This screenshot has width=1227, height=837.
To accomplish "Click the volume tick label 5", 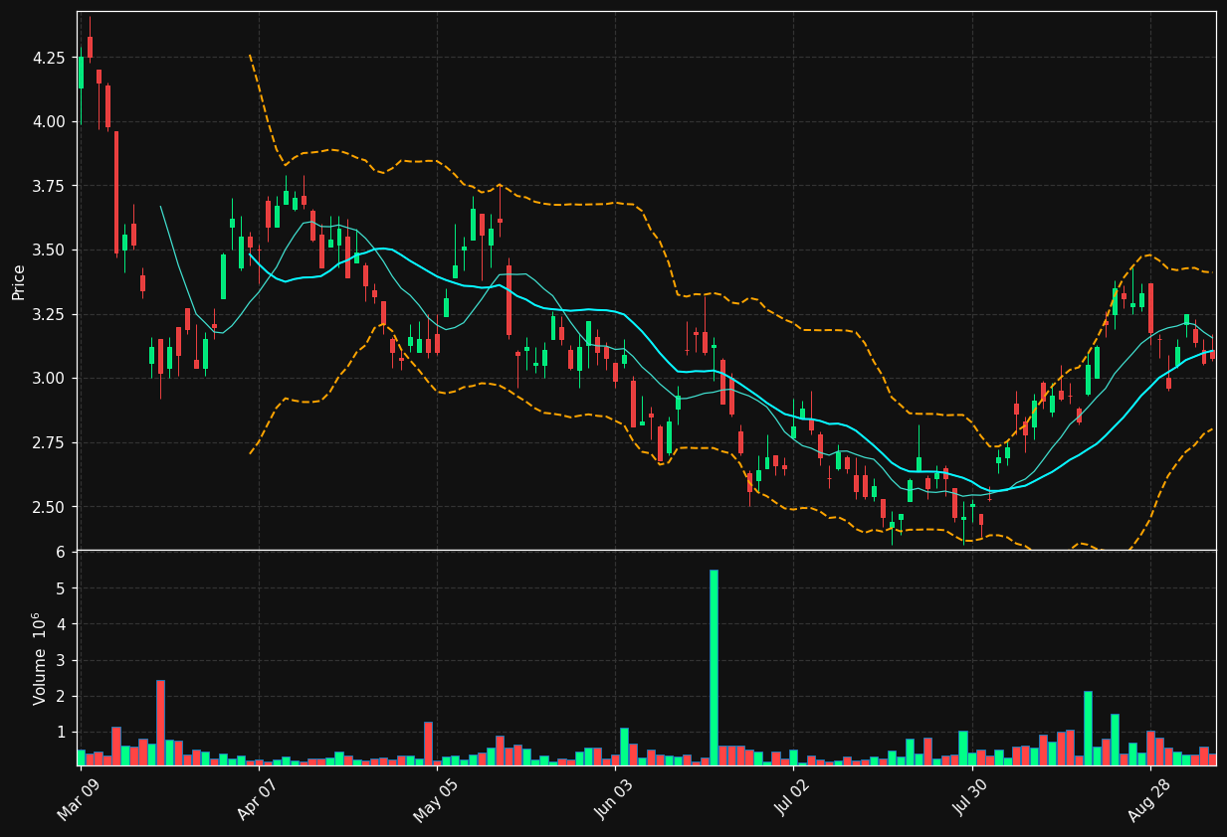I will pyautogui.click(x=61, y=588).
